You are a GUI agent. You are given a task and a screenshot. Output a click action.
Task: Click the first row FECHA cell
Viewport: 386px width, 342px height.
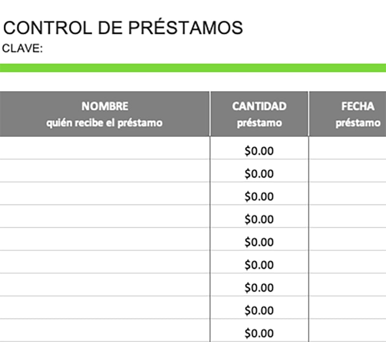coord(347,148)
